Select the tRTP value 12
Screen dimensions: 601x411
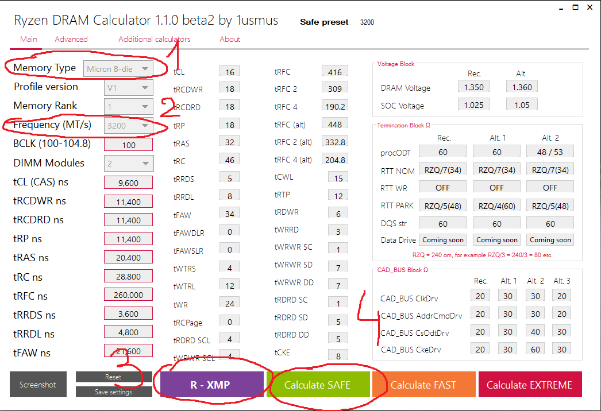[x=338, y=196]
